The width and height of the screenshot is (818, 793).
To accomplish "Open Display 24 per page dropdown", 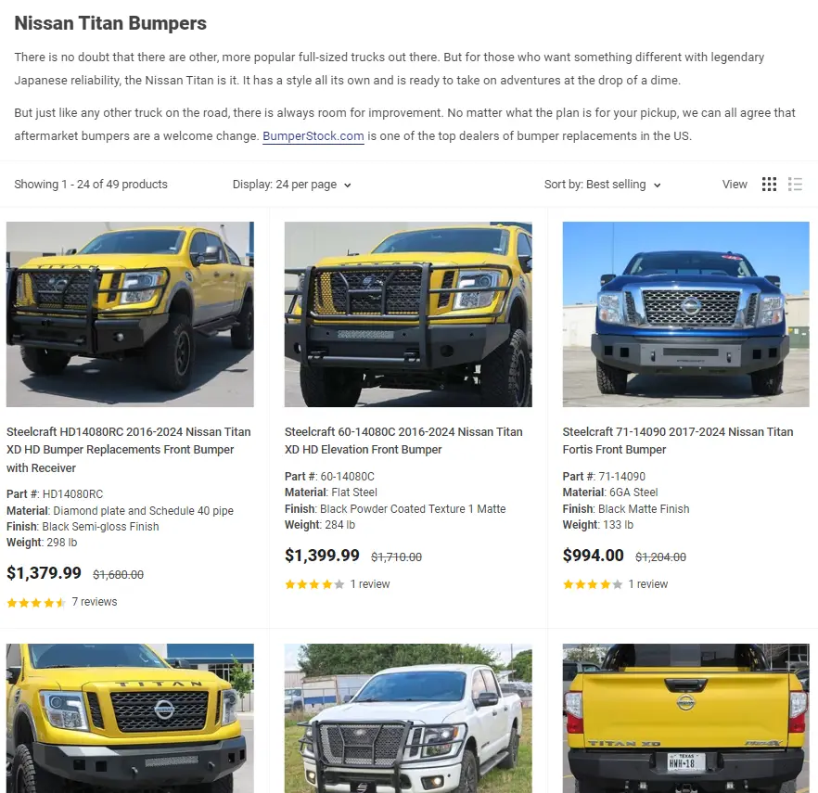I will tap(292, 185).
